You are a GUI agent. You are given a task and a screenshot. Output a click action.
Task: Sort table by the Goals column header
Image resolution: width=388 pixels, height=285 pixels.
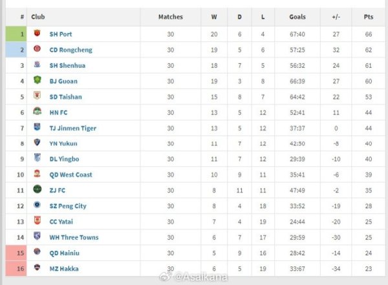coord(297,17)
